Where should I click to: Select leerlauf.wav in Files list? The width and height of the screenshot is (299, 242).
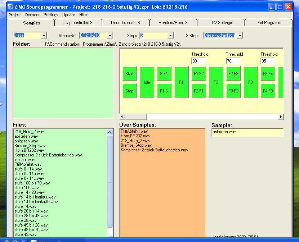coord(25,160)
